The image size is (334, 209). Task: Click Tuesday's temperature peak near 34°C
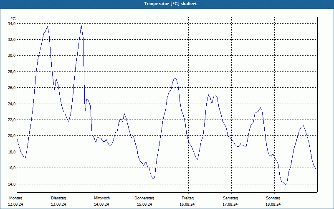(81, 25)
